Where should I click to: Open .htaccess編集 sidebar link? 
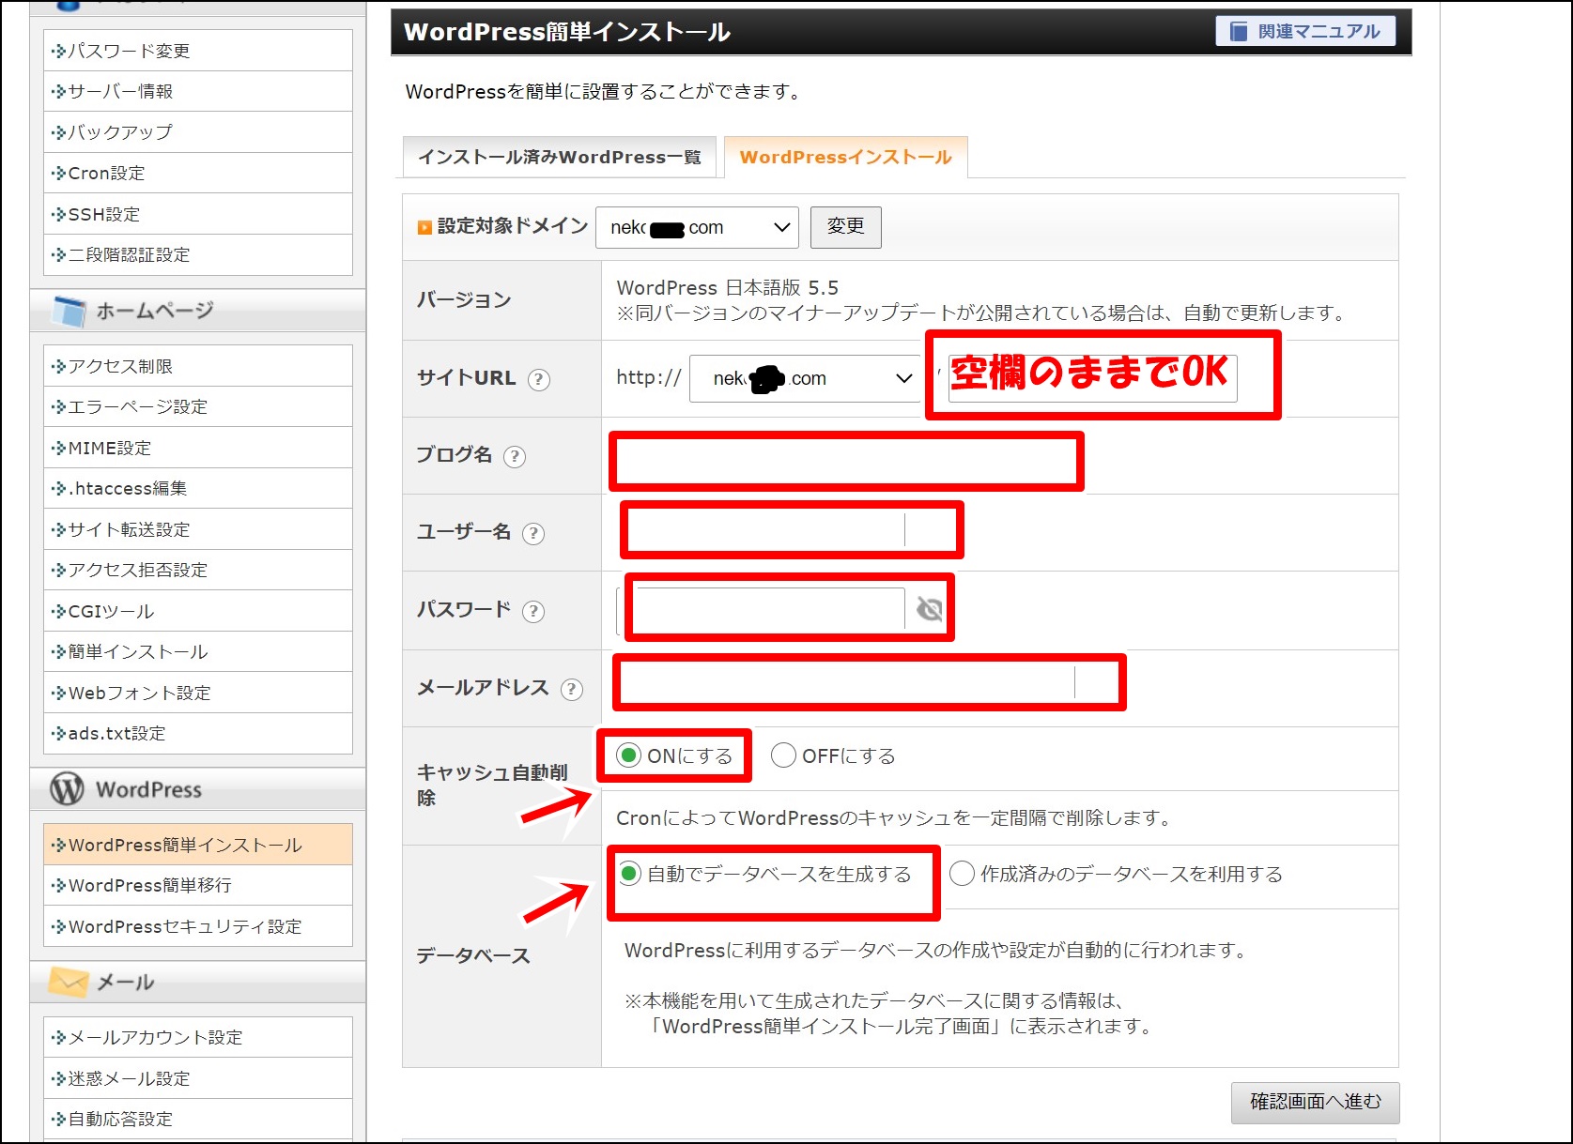pyautogui.click(x=198, y=489)
